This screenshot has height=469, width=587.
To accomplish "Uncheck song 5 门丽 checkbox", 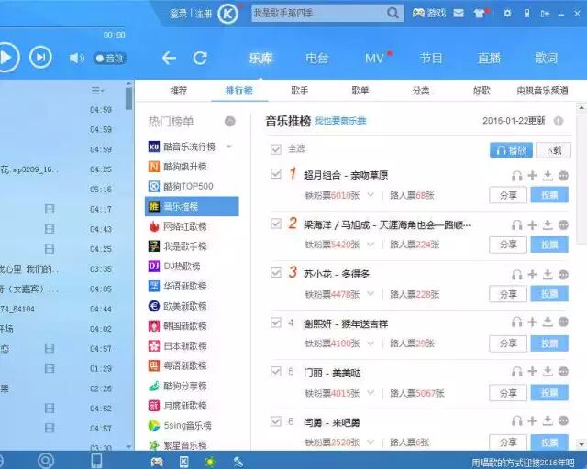I will click(276, 371).
